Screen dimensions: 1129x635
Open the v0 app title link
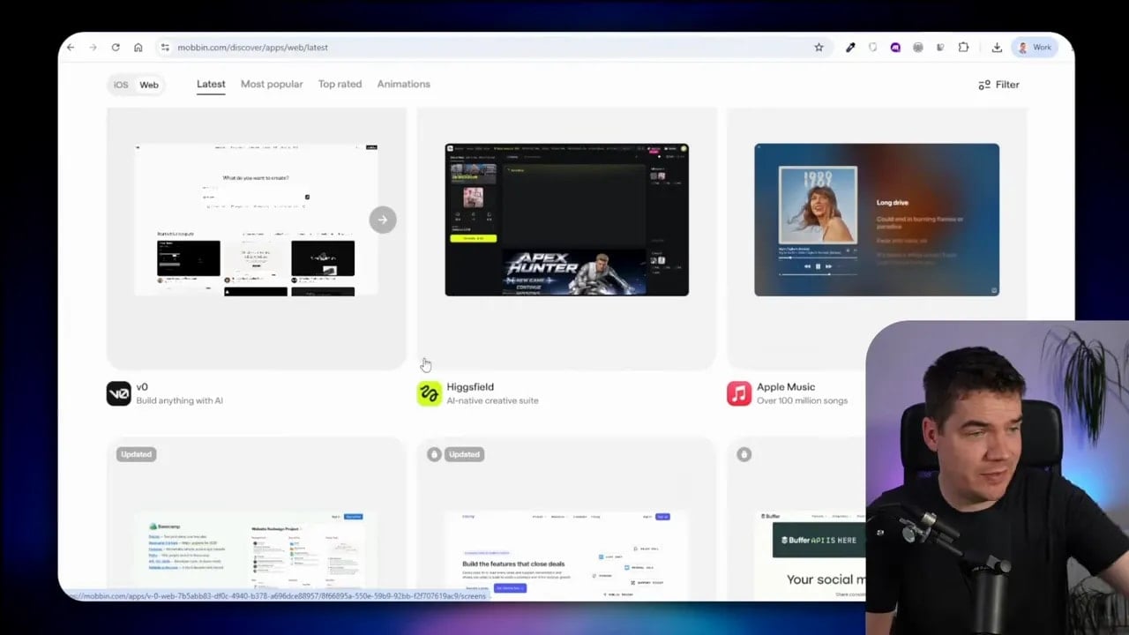[142, 387]
